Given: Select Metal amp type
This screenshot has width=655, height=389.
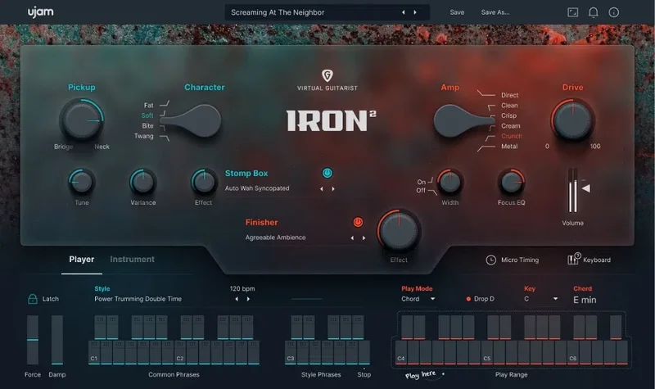Looking at the screenshot, I should pos(509,147).
